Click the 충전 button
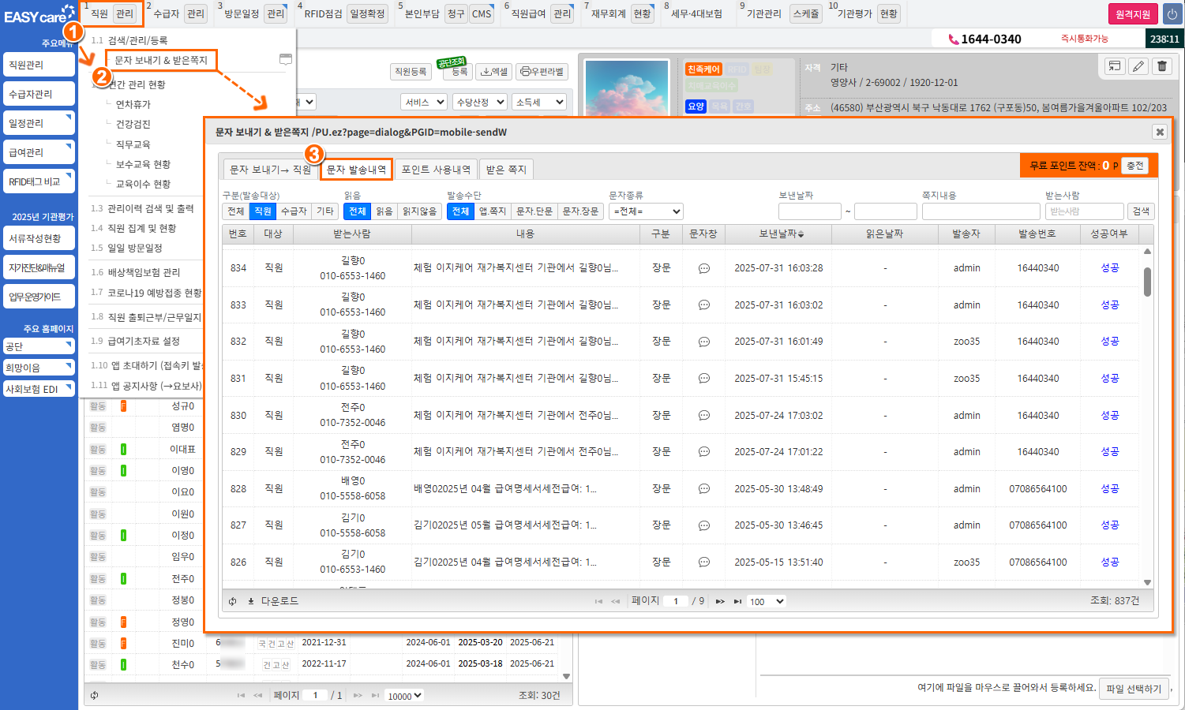This screenshot has height=710, width=1185. tap(1134, 166)
